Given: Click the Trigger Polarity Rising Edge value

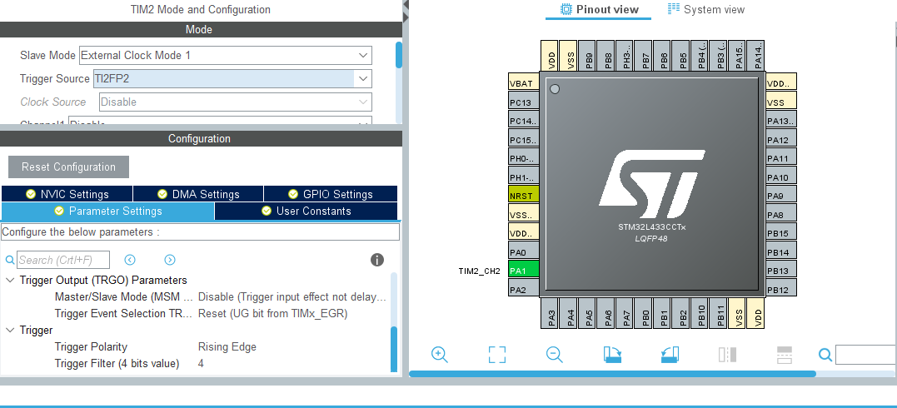Looking at the screenshot, I should [x=227, y=346].
